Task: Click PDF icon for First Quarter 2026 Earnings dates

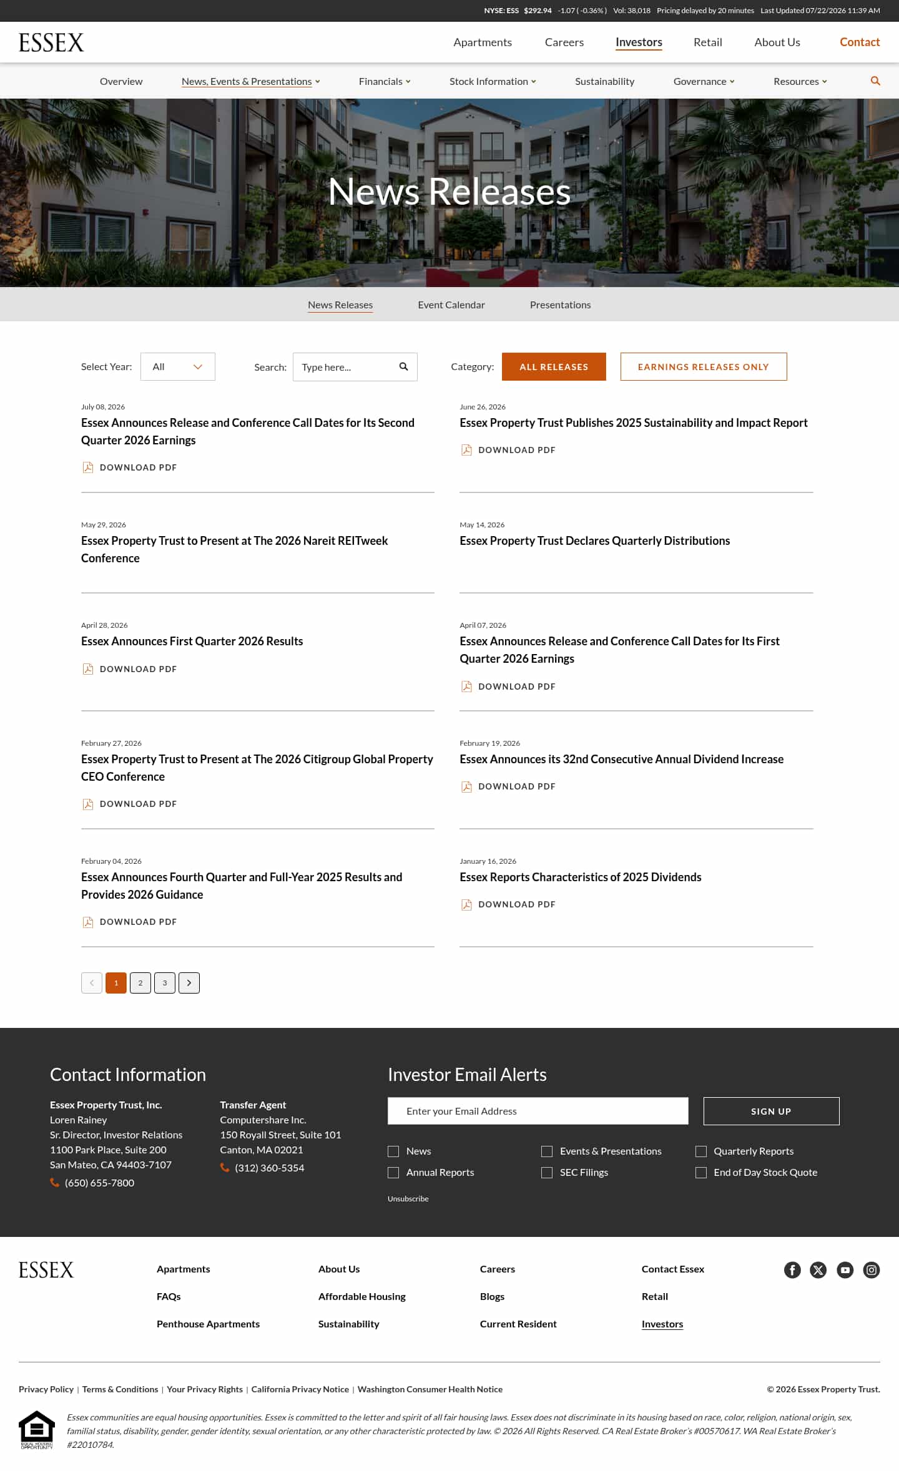Action: click(466, 687)
